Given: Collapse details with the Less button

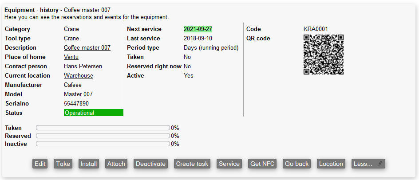Looking at the screenshot, I should pos(368,164).
